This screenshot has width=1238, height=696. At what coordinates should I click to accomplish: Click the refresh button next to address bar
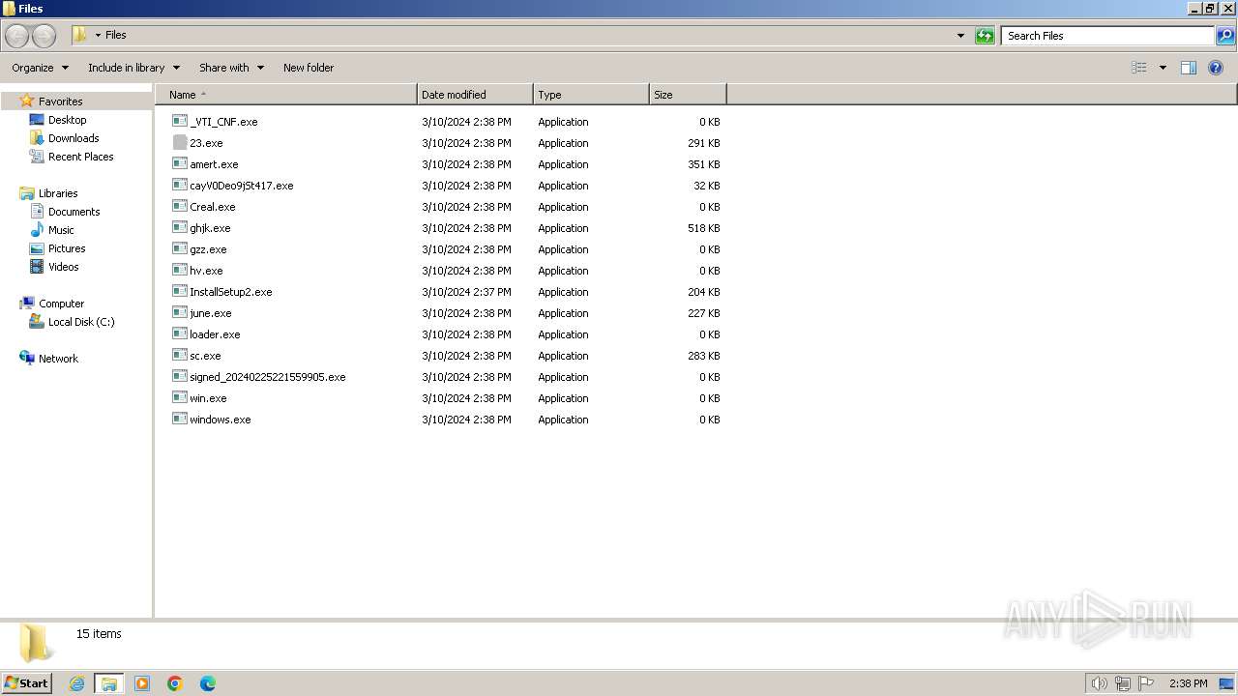(985, 36)
